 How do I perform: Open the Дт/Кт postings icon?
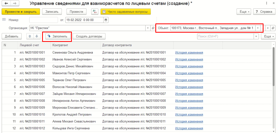tap(95, 12)
